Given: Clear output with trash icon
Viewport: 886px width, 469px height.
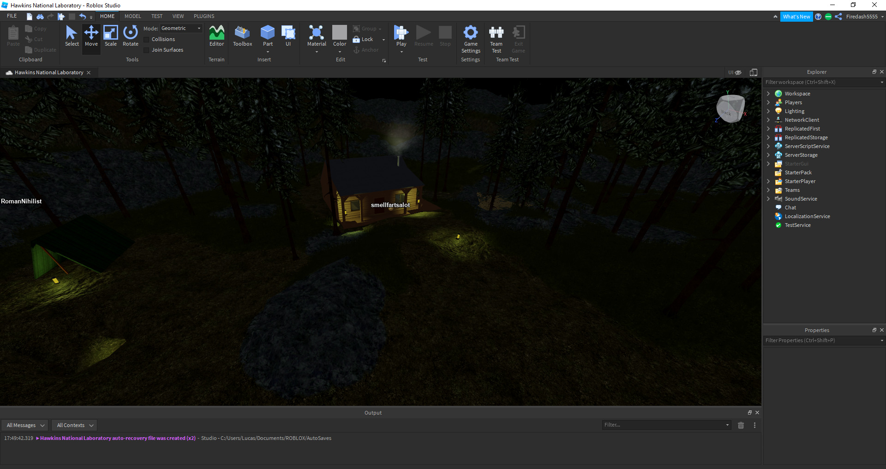Looking at the screenshot, I should pyautogui.click(x=741, y=425).
